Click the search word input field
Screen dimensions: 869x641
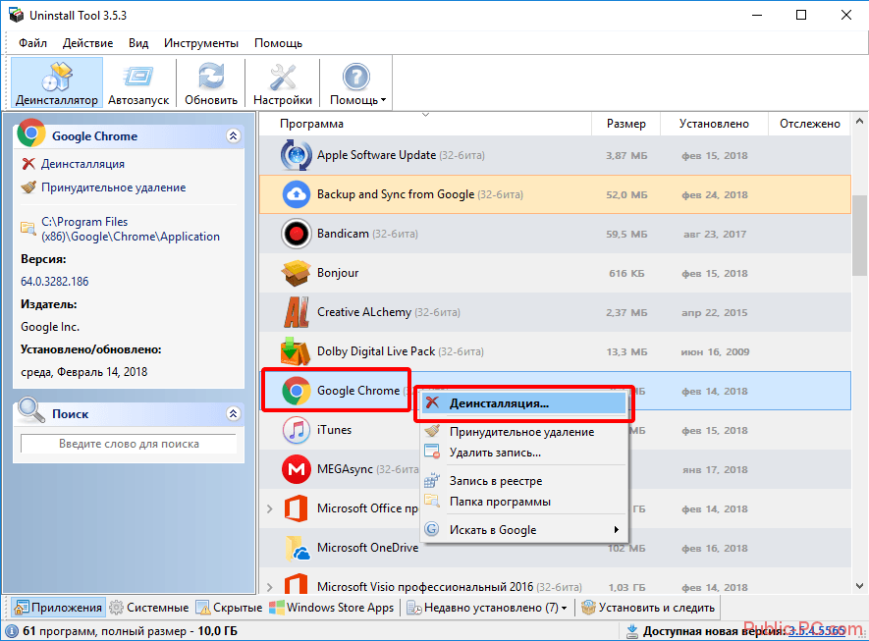pyautogui.click(x=129, y=444)
